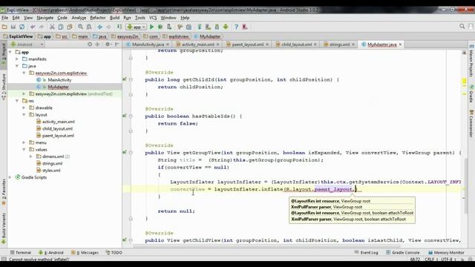475x267 pixels.
Task: Click the scroll-from-source target icon
Action: [90, 44]
